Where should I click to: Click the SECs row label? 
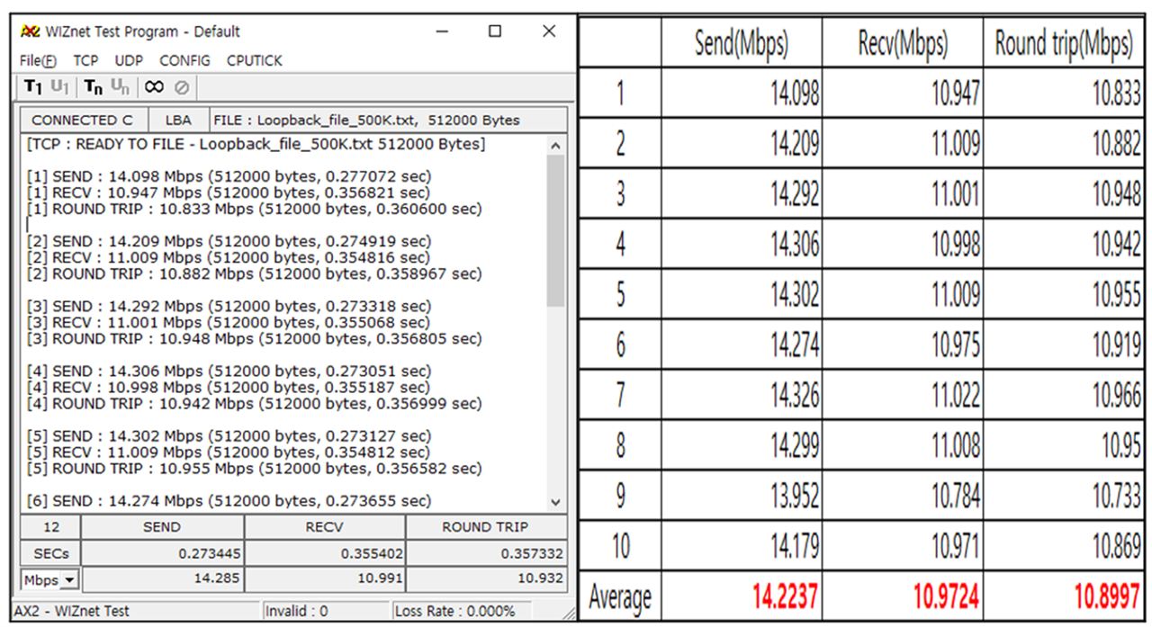pos(50,554)
